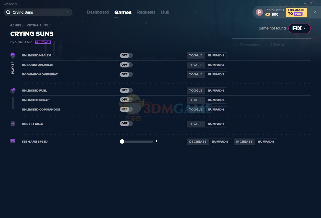Change One-Hit Kills NUMPAD 7 hotkey
321x218 pixels.
pyautogui.click(x=216, y=124)
